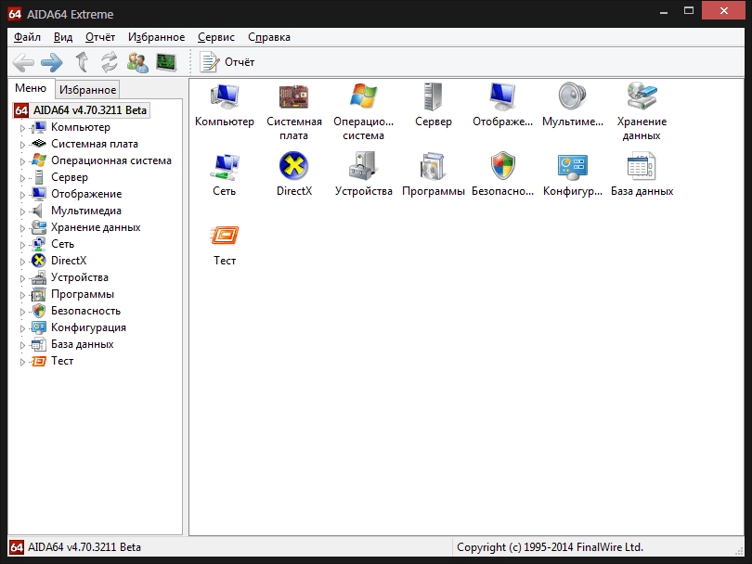Open the Компьютер icon in the main pane
The width and height of the screenshot is (752, 564).
225,105
